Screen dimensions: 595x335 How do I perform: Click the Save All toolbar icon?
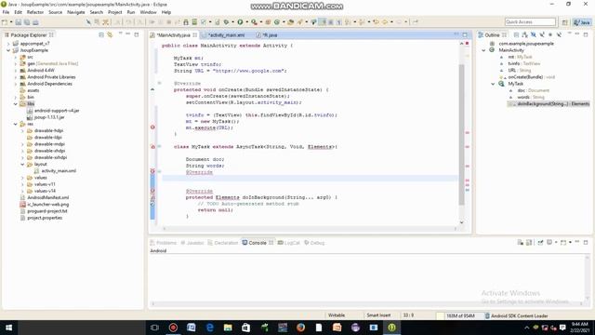(x=27, y=22)
